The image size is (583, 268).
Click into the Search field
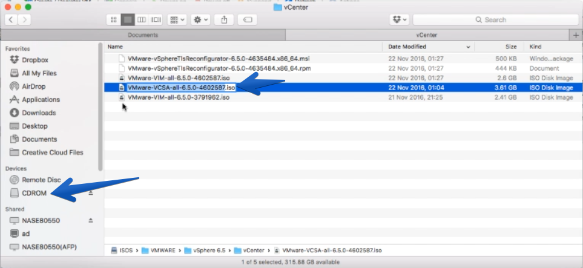[x=496, y=20]
